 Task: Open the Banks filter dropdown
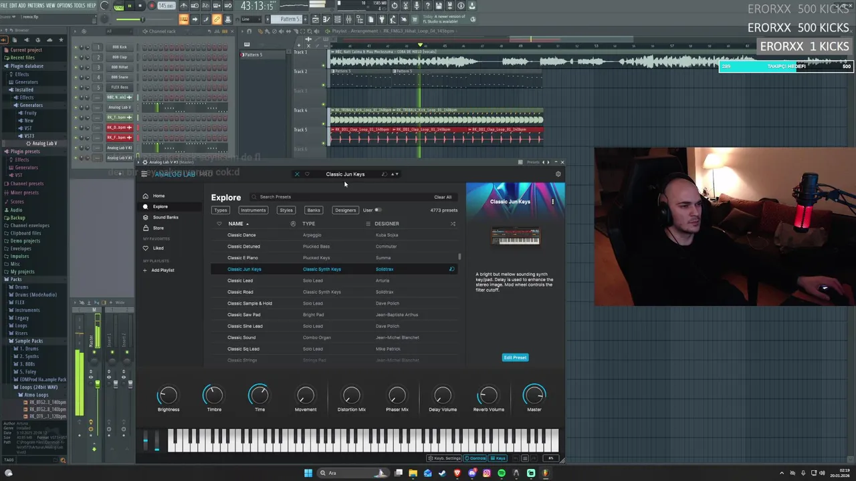(x=314, y=210)
